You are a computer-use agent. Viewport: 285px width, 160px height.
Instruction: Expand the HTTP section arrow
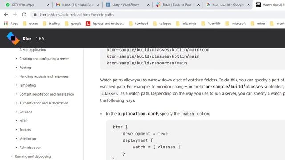pos(16,121)
